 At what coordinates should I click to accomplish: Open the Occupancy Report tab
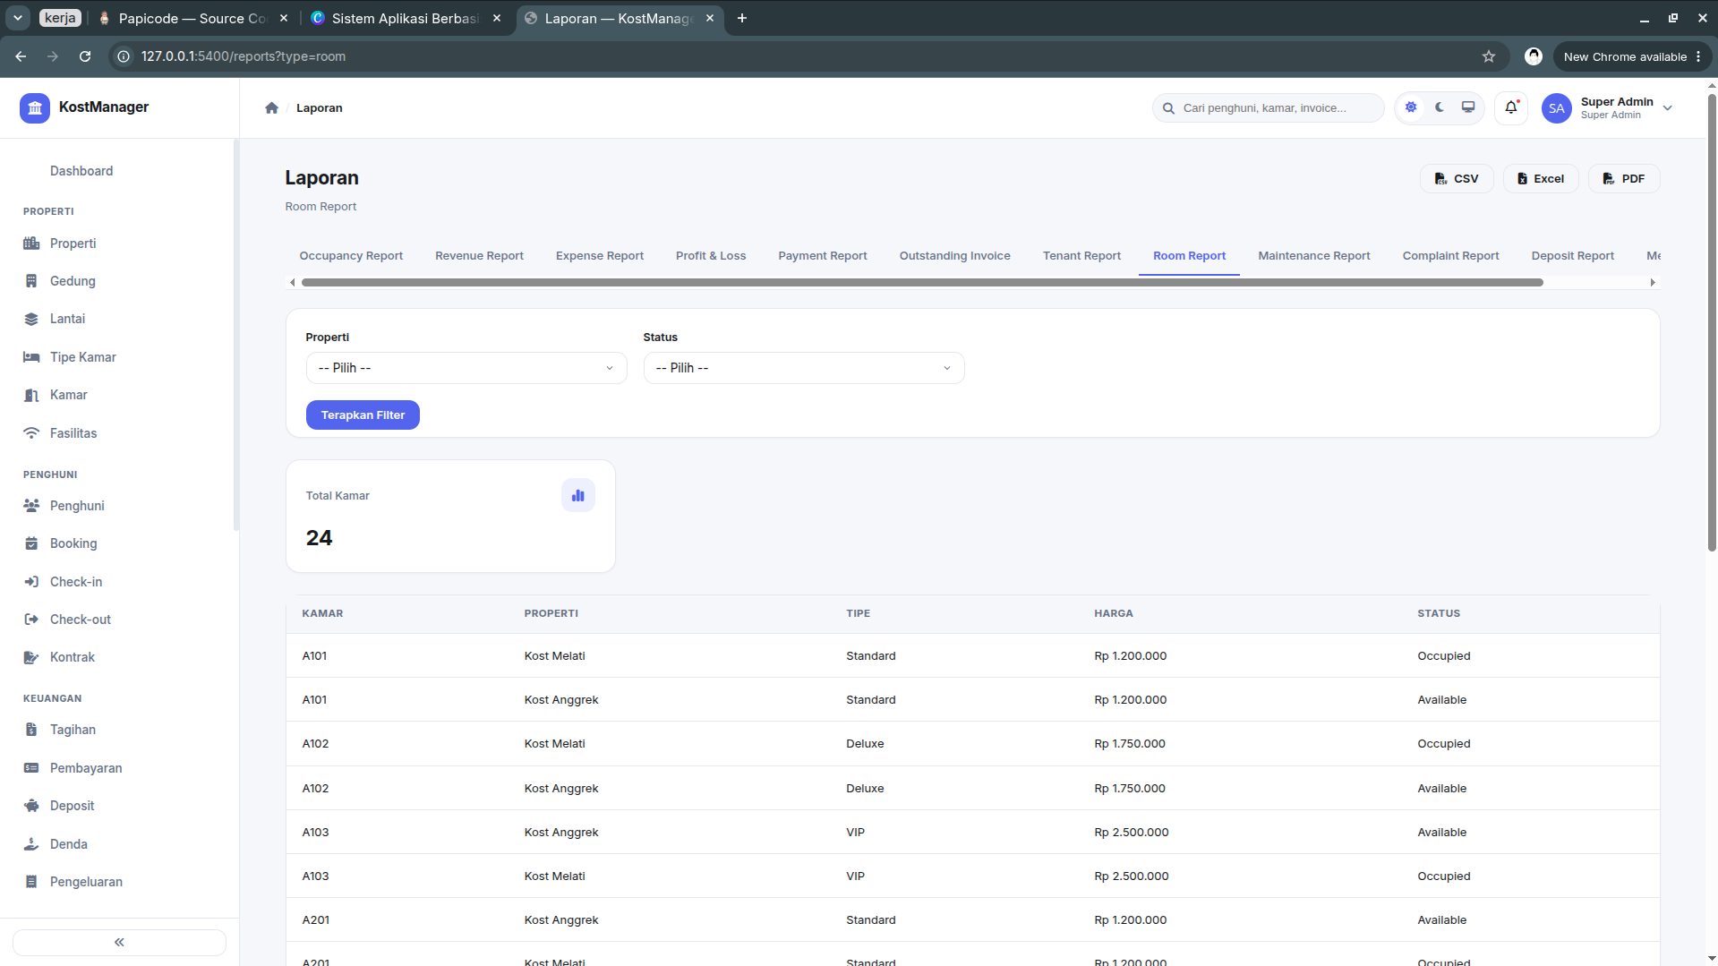tap(351, 255)
